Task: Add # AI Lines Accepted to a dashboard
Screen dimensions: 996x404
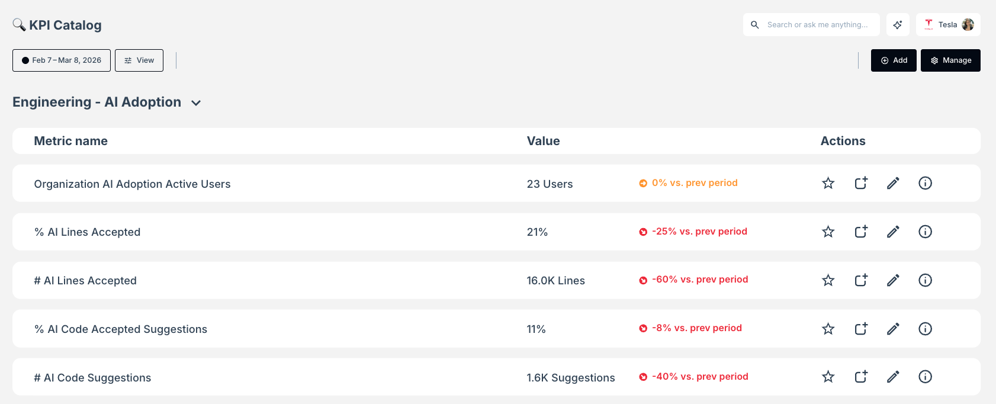Action: (860, 280)
